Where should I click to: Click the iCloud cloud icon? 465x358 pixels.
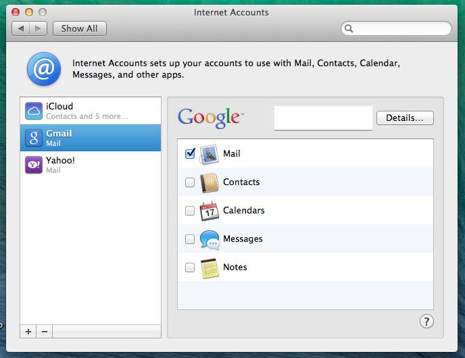[x=34, y=111]
